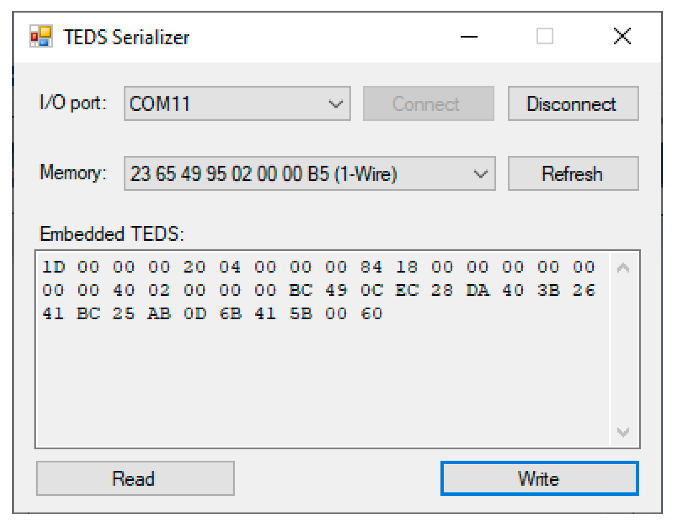The image size is (675, 524).
Task: Click the Embedded TEDS label
Action: 112,234
